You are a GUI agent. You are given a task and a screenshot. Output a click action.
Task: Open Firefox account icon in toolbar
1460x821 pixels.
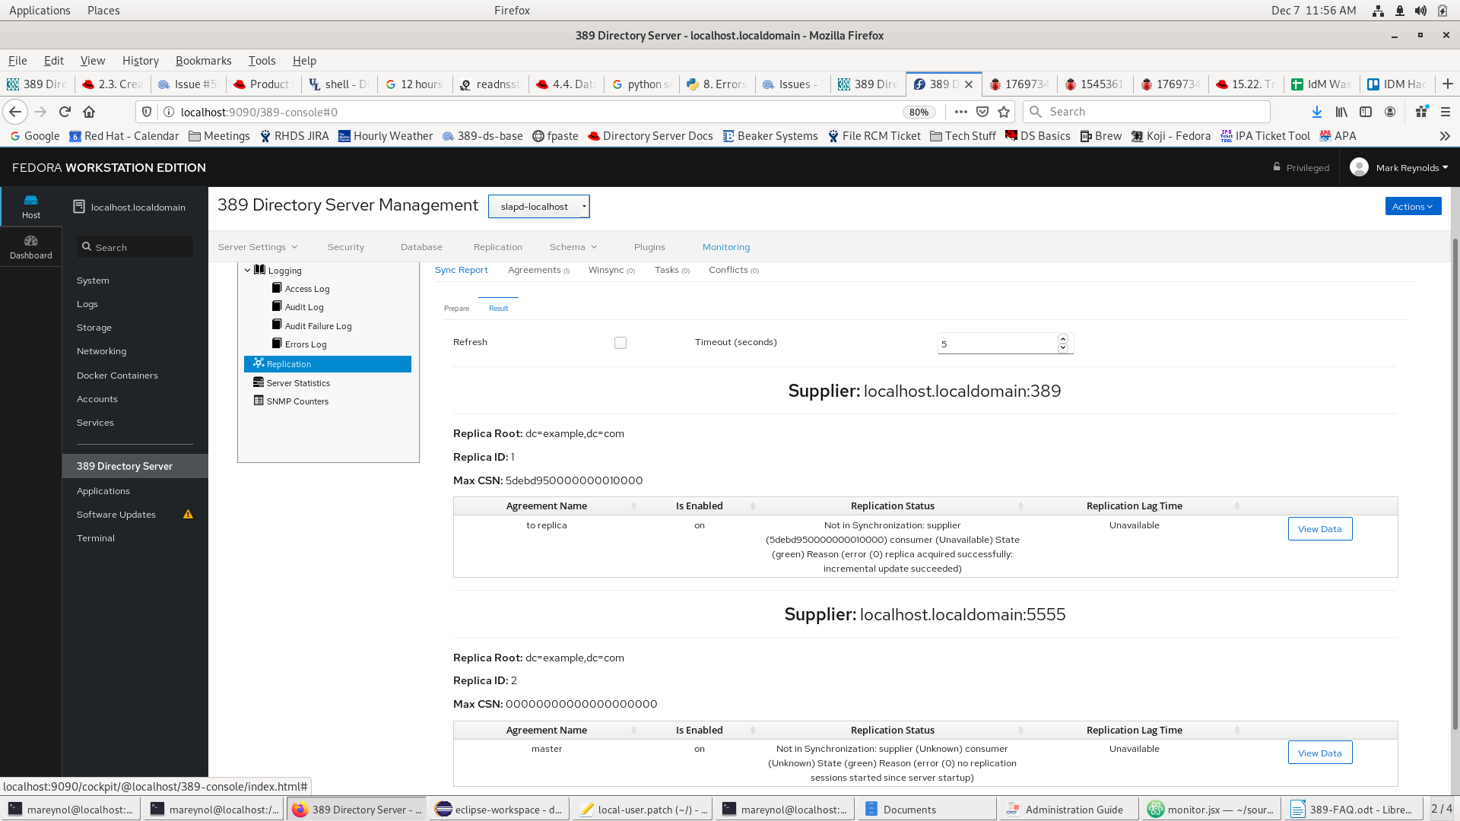coord(1390,112)
